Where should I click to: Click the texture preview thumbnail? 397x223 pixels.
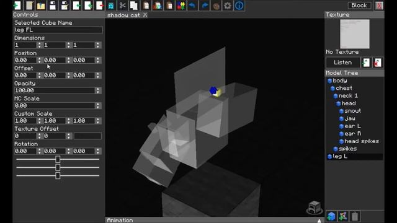click(x=355, y=34)
